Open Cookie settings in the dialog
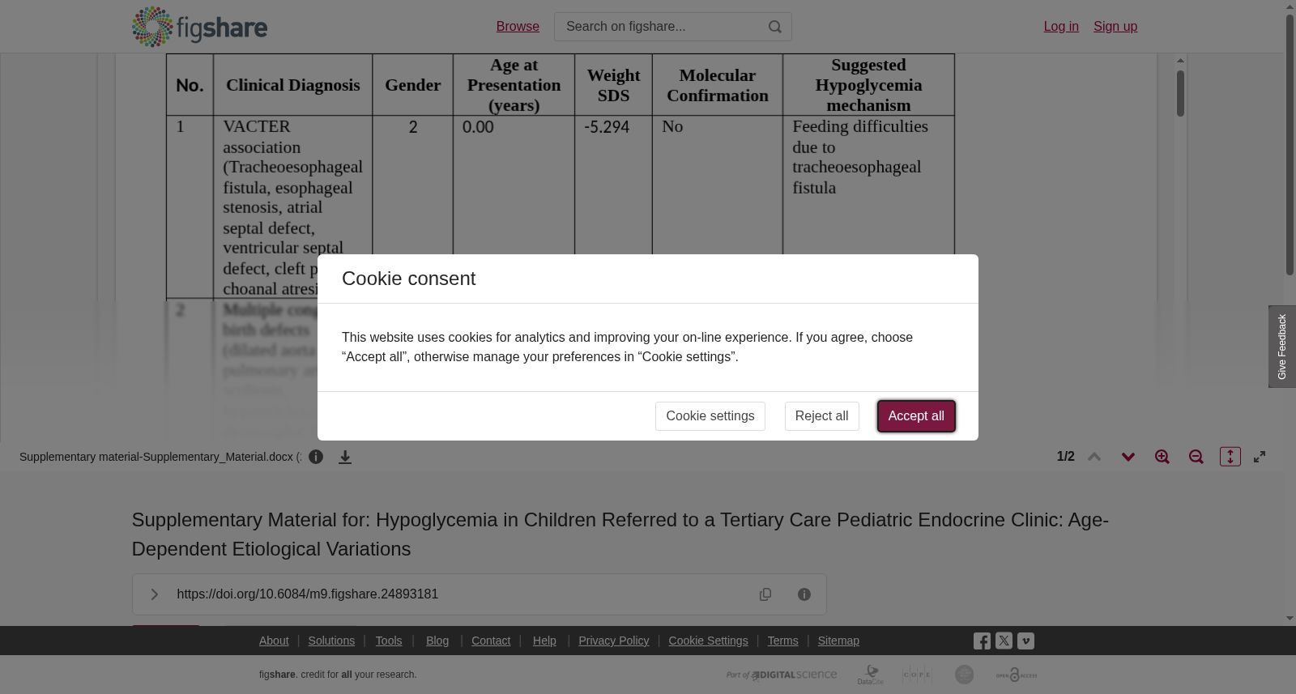This screenshot has height=694, width=1296. 710,416
